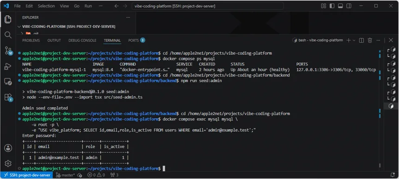This screenshot has width=399, height=179.
Task: Go back with the left arrow
Action: (x=116, y=6)
